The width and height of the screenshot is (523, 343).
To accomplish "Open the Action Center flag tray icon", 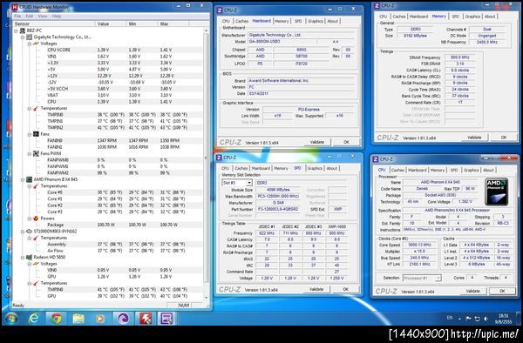I will point(469,319).
